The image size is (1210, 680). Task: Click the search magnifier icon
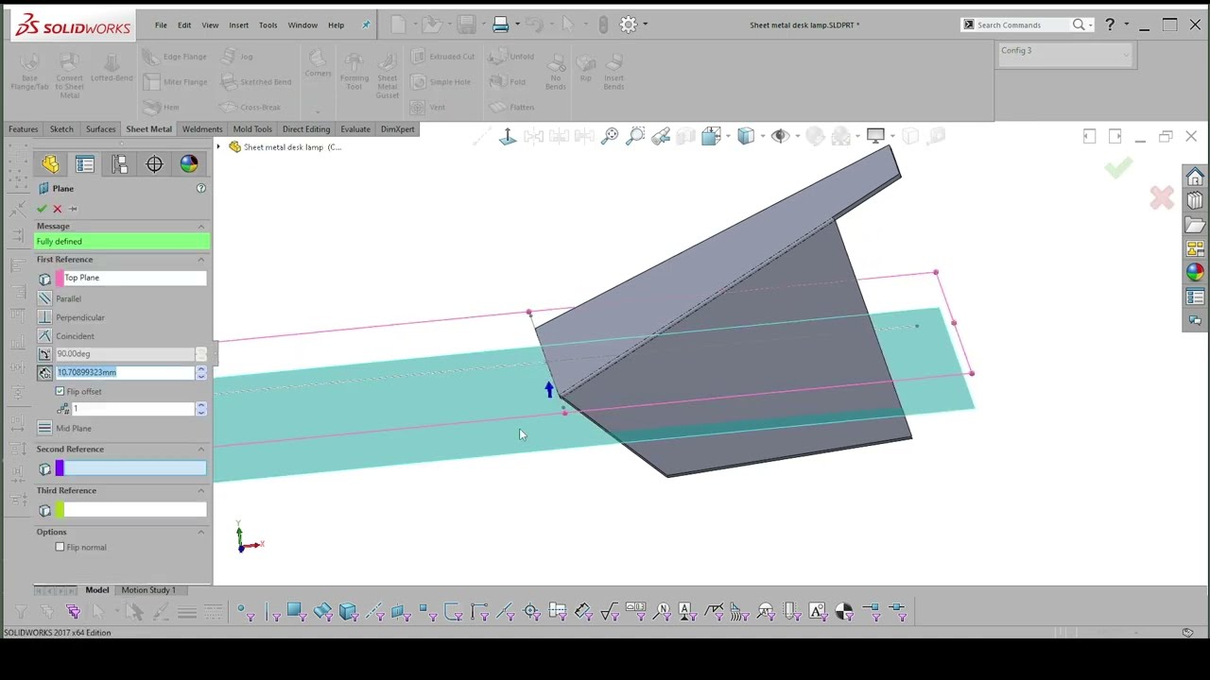tap(1079, 25)
